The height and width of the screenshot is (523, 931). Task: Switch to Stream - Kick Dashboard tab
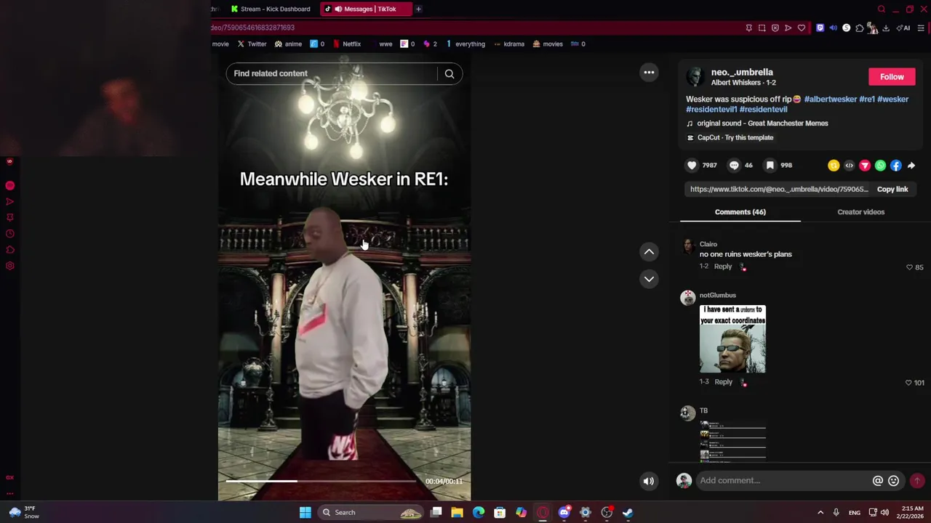coord(271,9)
